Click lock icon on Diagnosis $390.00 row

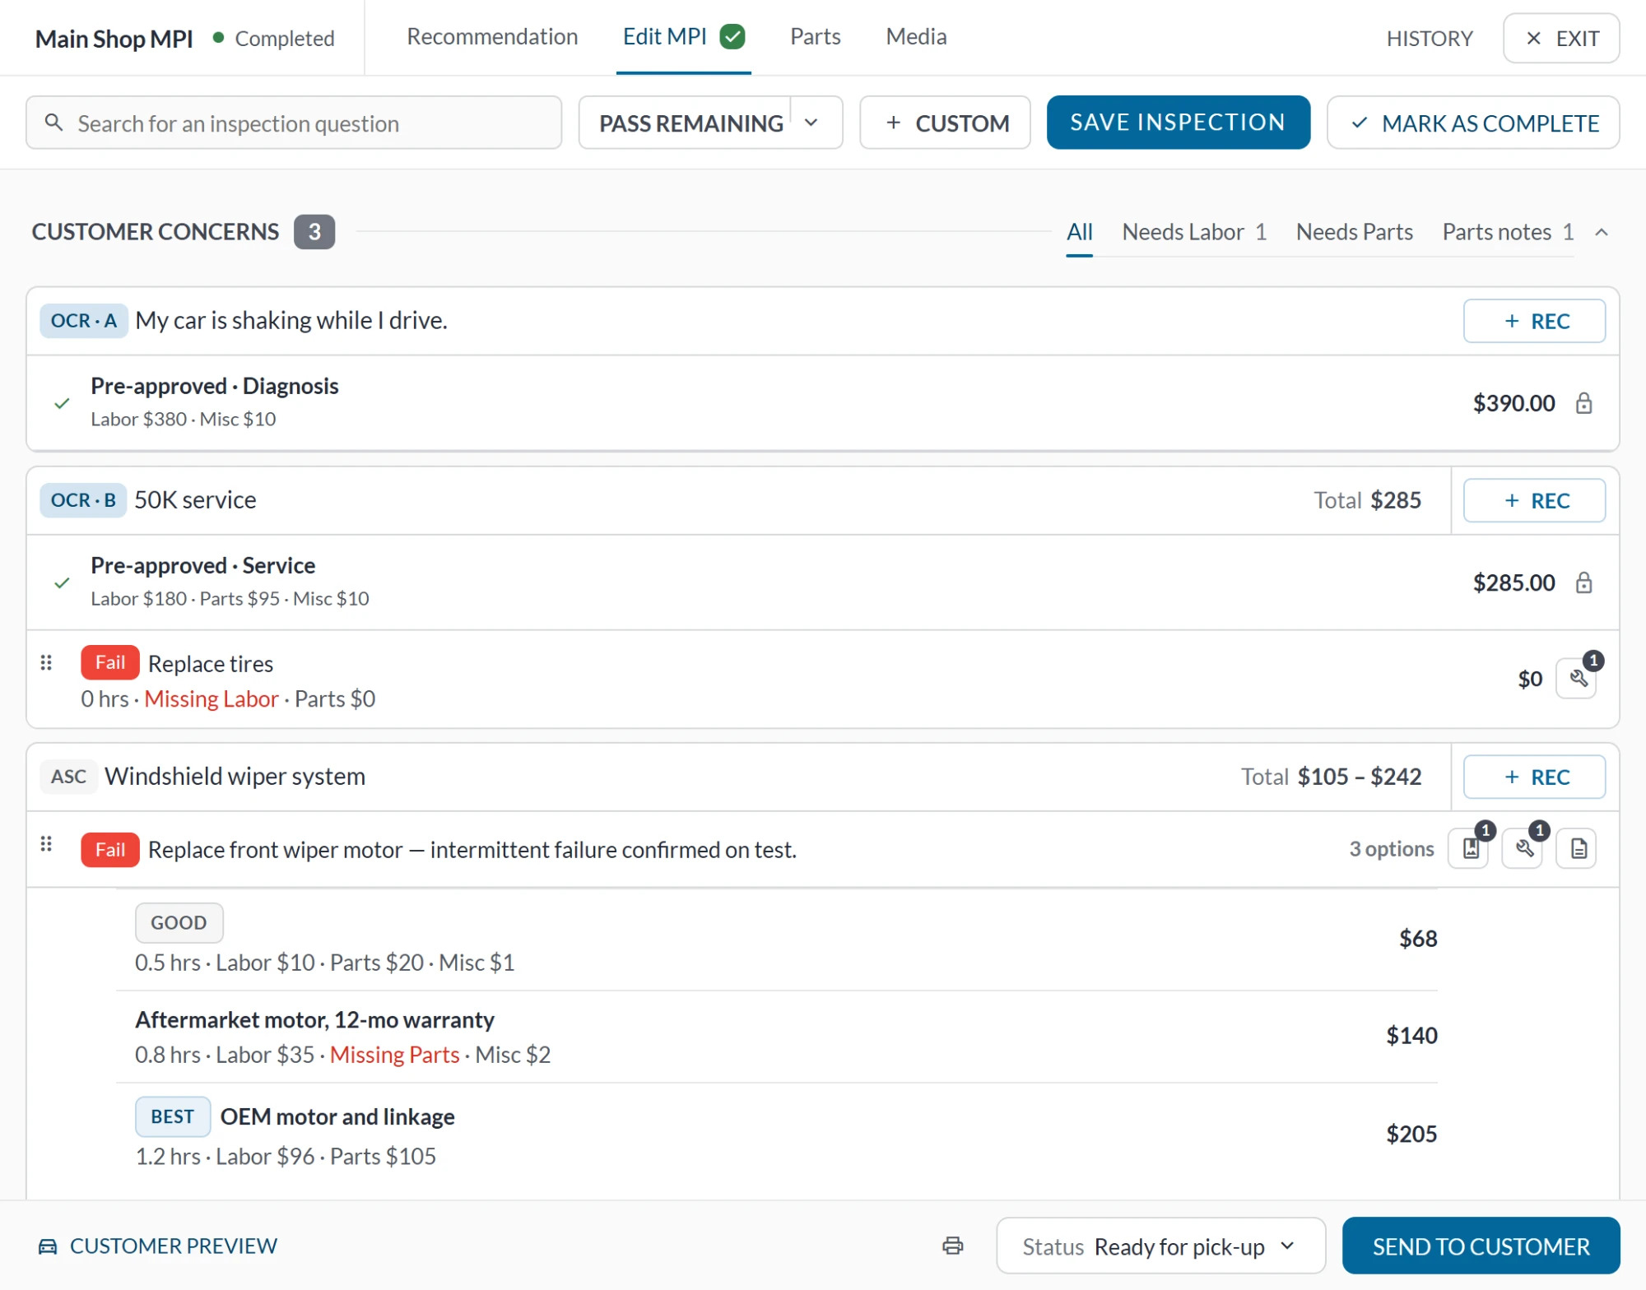click(1583, 403)
